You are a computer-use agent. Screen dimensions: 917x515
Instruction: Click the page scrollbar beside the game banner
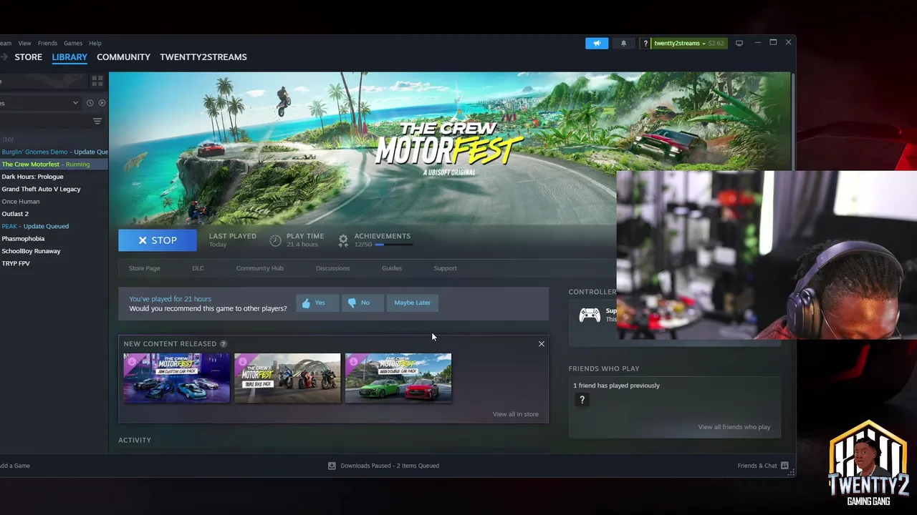(792, 122)
